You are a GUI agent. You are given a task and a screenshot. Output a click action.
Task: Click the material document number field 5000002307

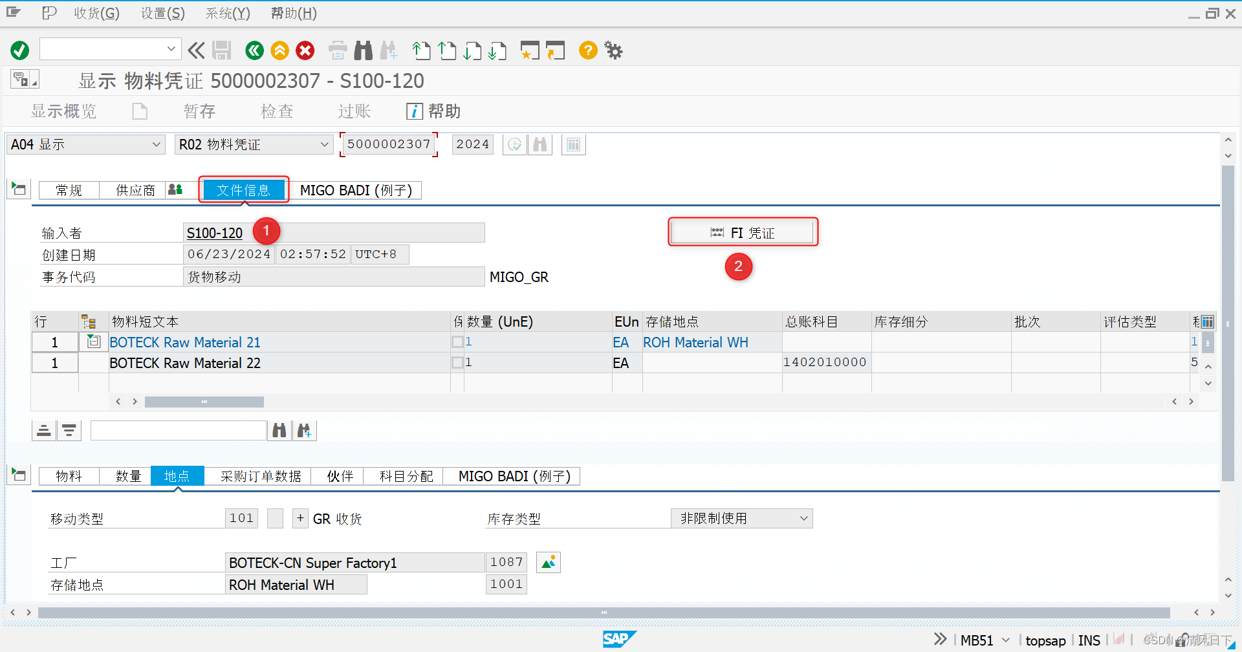click(389, 144)
